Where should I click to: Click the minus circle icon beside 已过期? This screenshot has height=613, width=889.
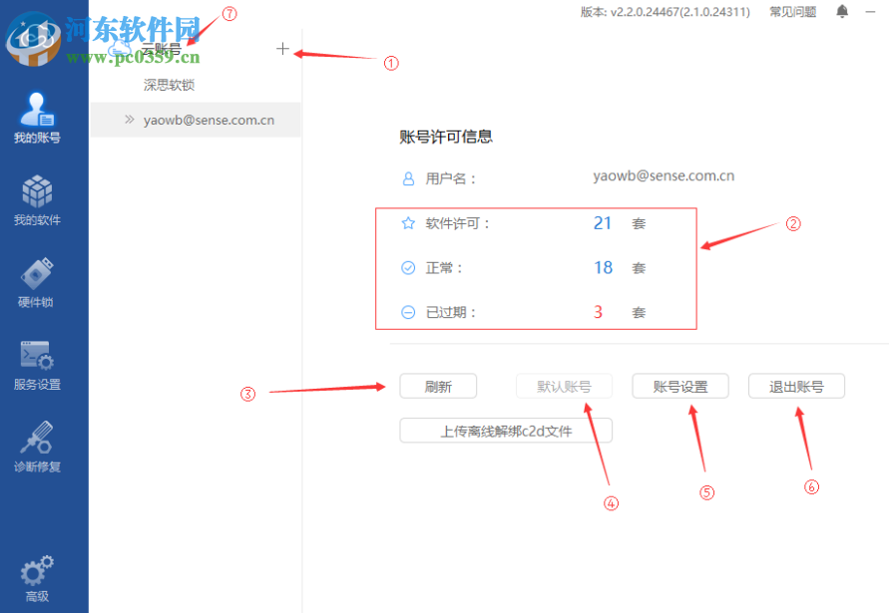click(407, 312)
